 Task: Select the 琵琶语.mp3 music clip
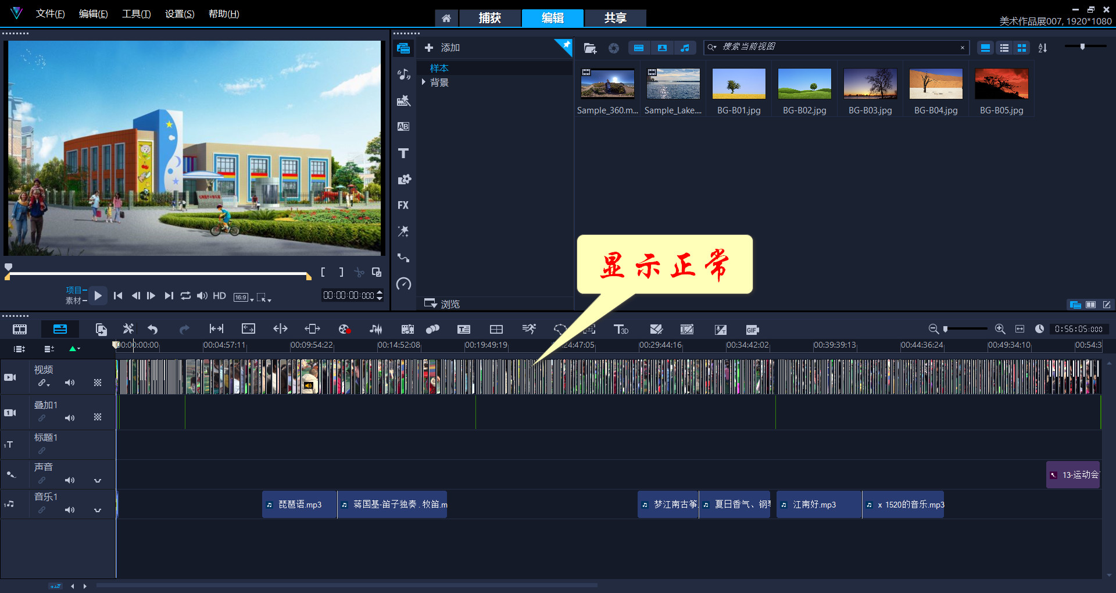click(x=299, y=505)
